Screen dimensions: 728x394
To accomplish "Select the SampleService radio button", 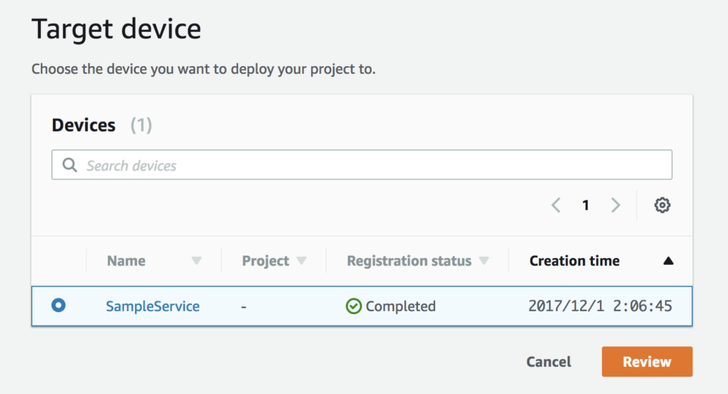I will click(58, 305).
